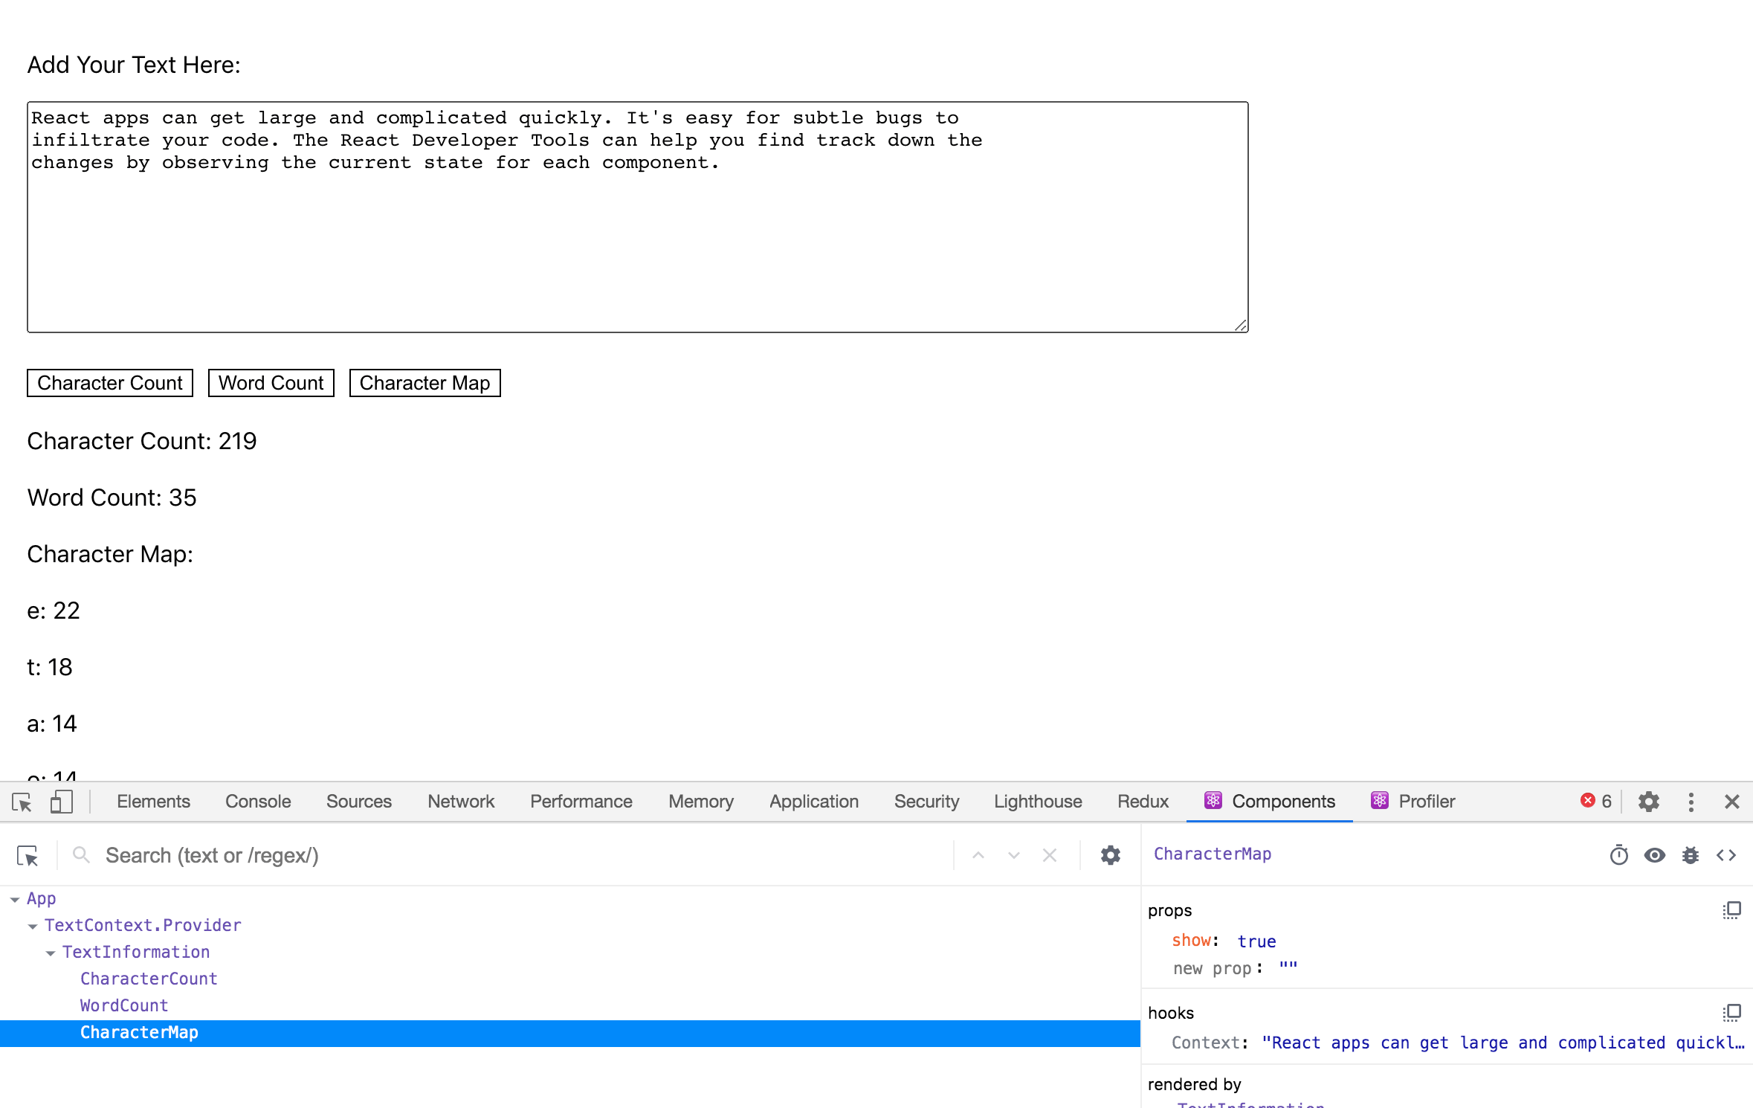Click the Word Count button

[x=271, y=383]
